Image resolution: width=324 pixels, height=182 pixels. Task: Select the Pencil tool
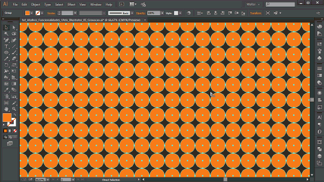click(x=7, y=59)
